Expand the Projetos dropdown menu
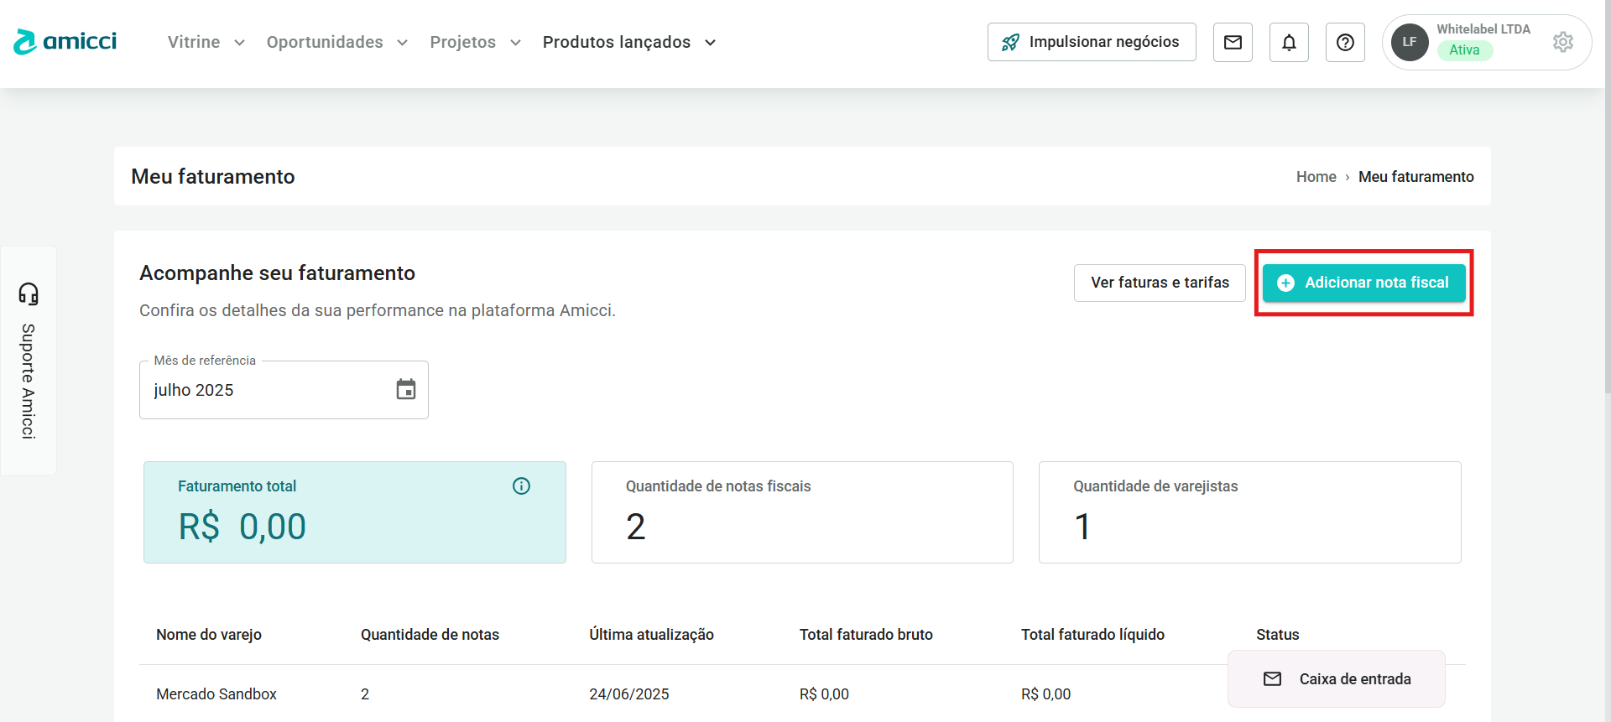 pos(475,42)
